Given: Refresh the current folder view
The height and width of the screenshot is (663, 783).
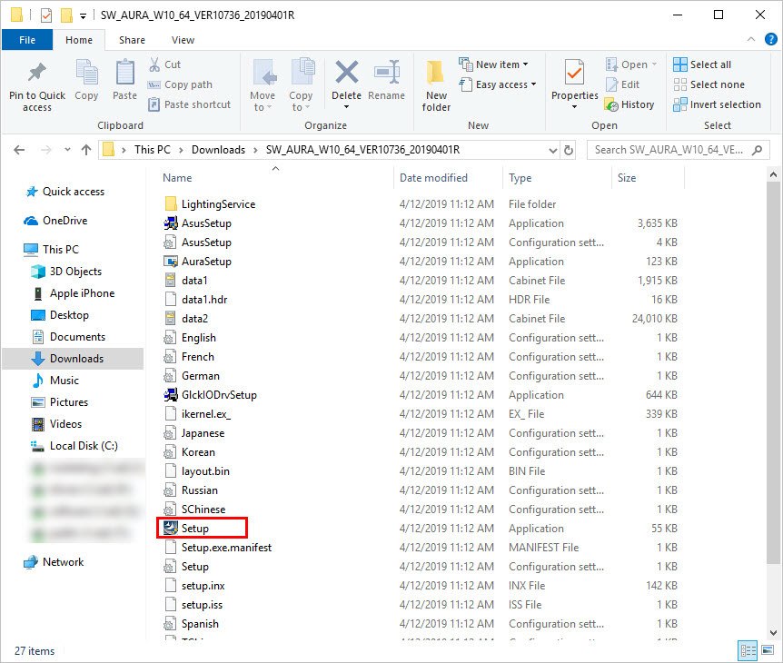Looking at the screenshot, I should point(569,150).
